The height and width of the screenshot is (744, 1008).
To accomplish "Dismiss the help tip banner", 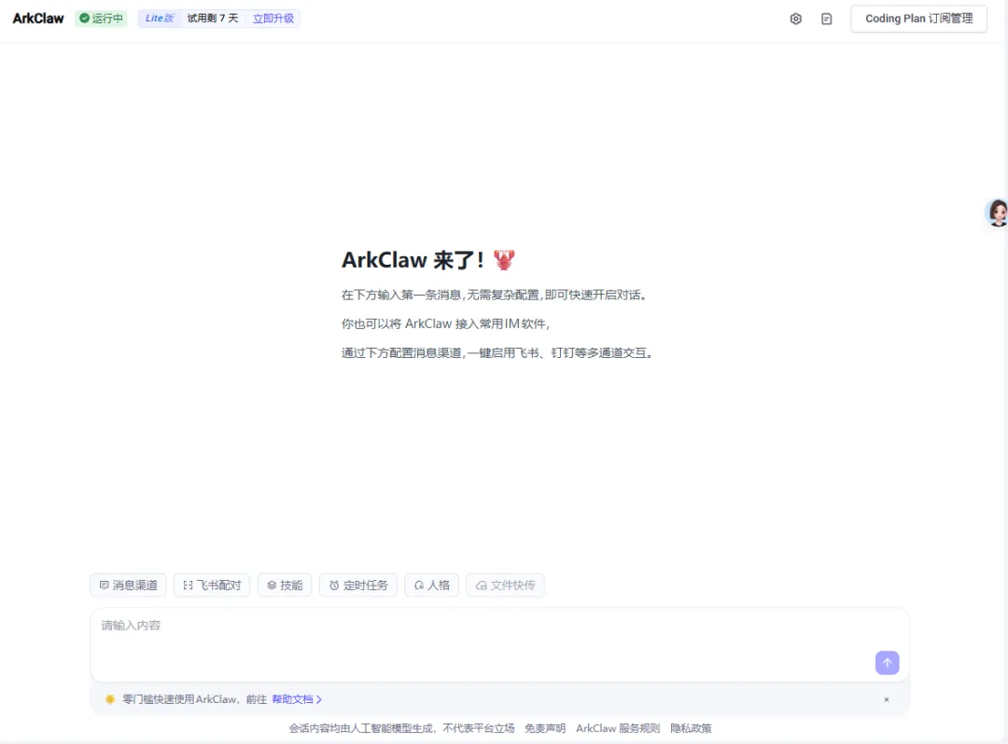I will pos(887,699).
